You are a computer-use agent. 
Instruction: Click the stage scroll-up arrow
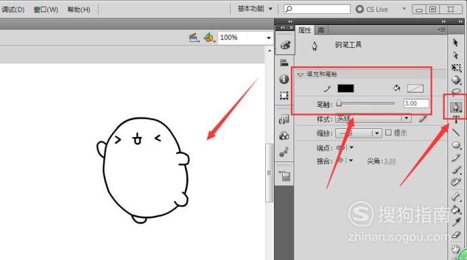[269, 51]
